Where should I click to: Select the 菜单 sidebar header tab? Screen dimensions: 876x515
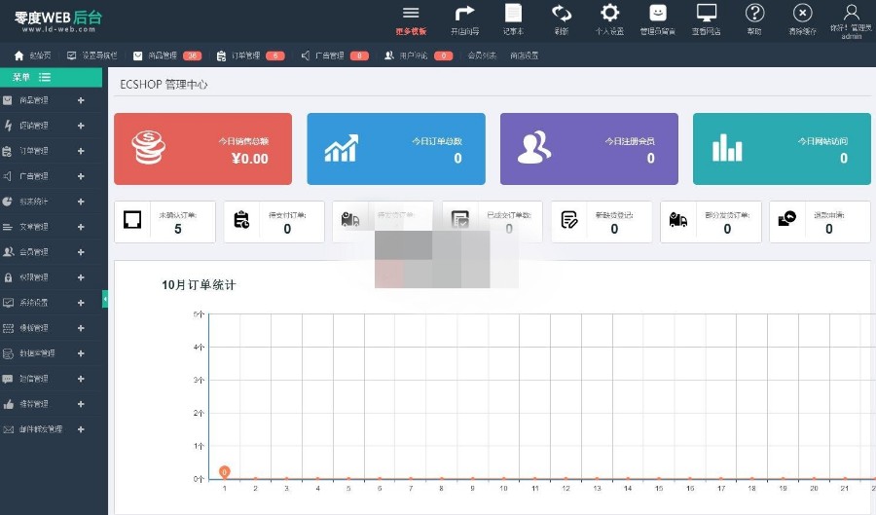click(x=51, y=77)
